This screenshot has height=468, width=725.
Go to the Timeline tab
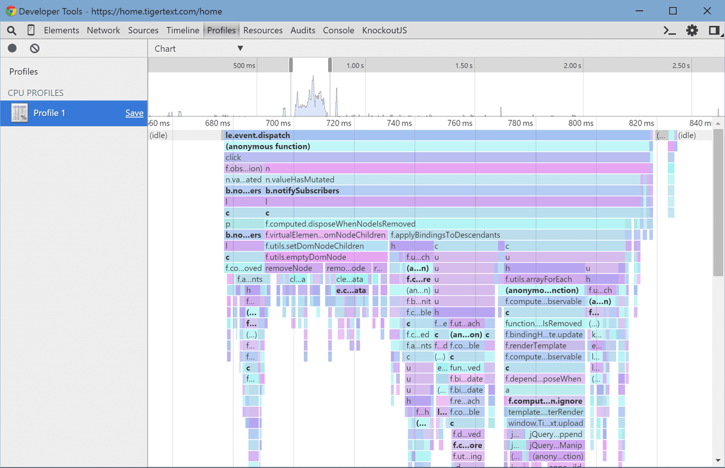[182, 30]
